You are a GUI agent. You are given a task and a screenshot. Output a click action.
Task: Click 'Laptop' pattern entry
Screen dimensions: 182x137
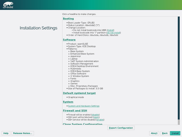click(x=74, y=59)
